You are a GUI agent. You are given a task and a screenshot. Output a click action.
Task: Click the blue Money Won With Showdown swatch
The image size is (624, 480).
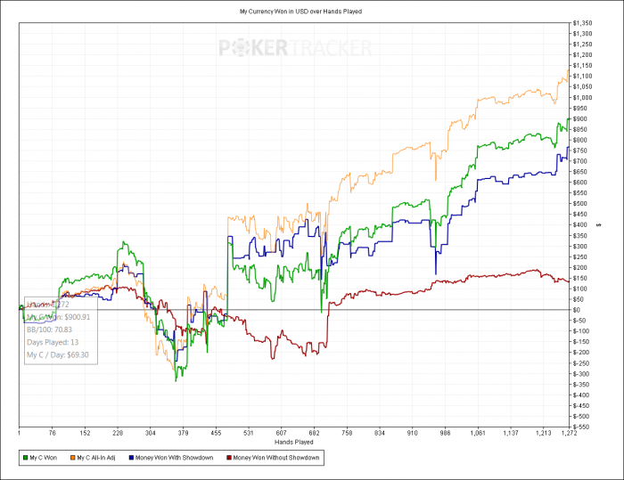click(x=131, y=458)
